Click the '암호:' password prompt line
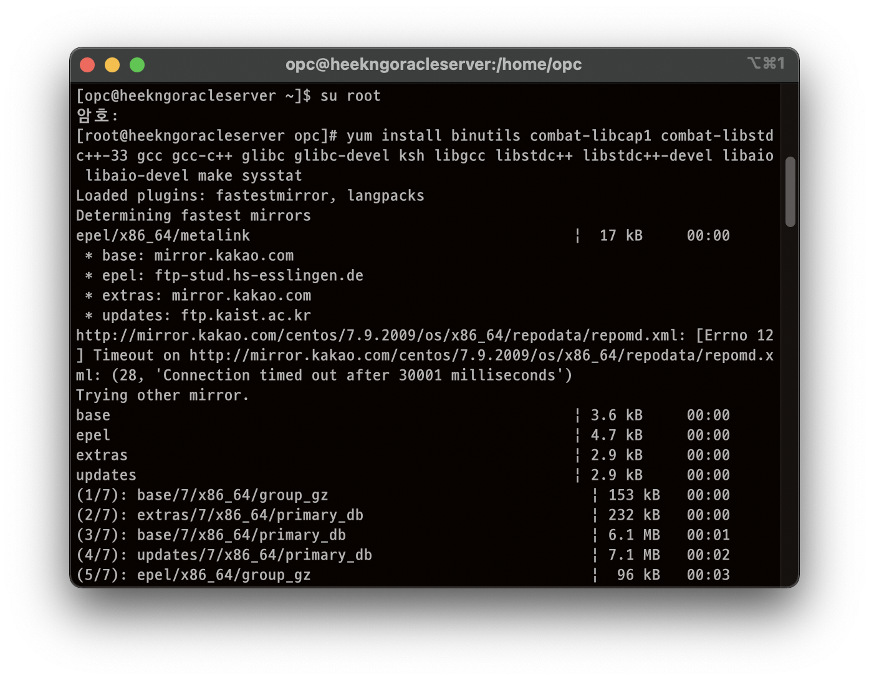This screenshot has width=869, height=680. [97, 115]
